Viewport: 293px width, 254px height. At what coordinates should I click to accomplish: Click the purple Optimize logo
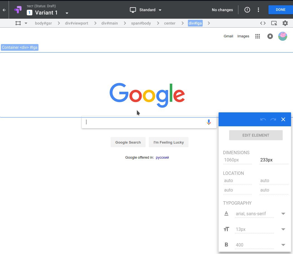point(18,10)
